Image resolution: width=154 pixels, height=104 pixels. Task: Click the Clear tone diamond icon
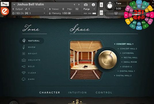24,73
